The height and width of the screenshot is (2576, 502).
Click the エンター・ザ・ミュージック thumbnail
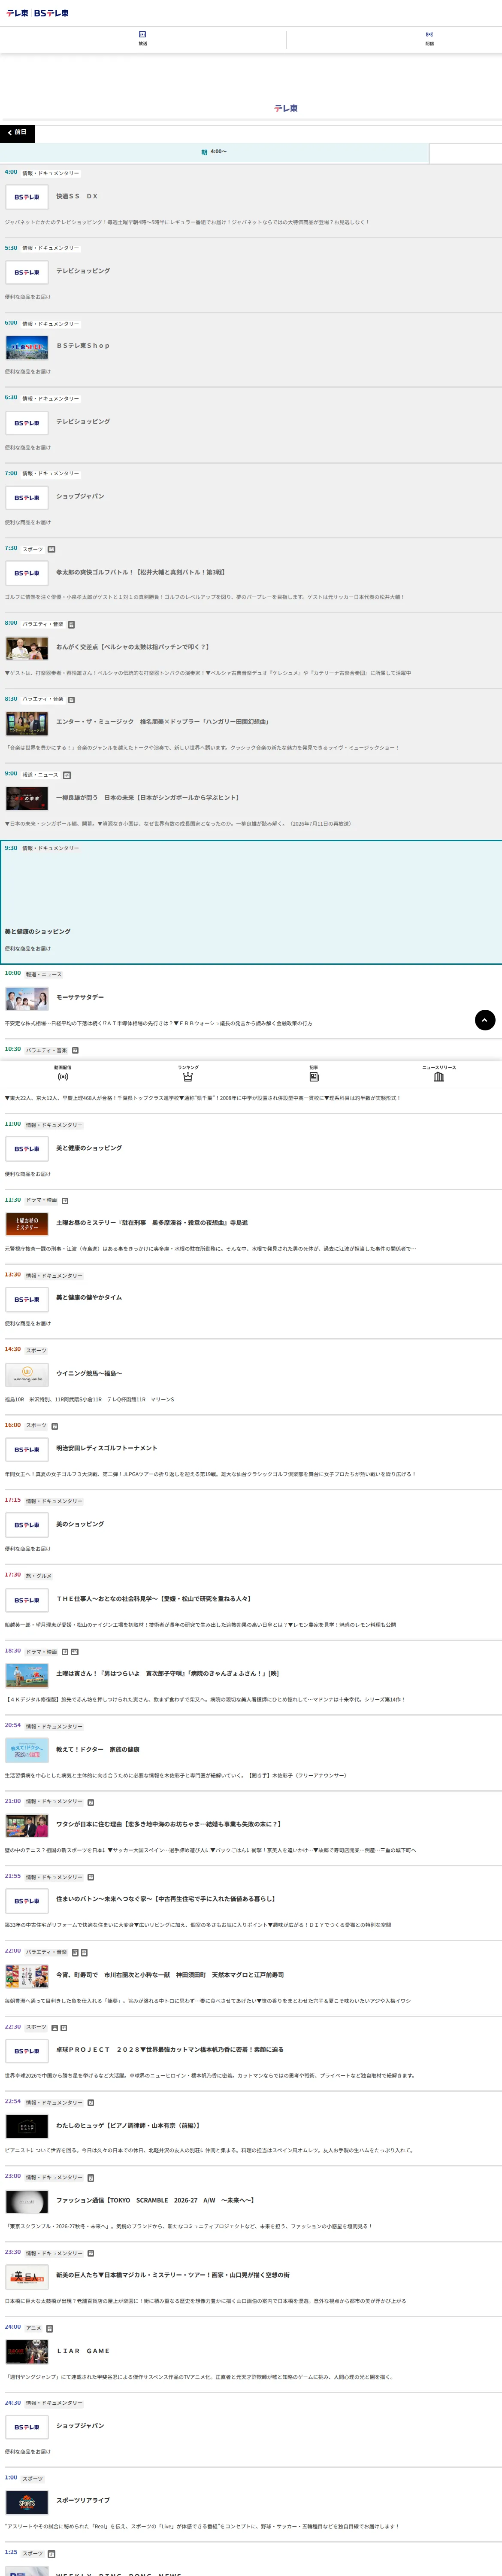pyautogui.click(x=27, y=723)
